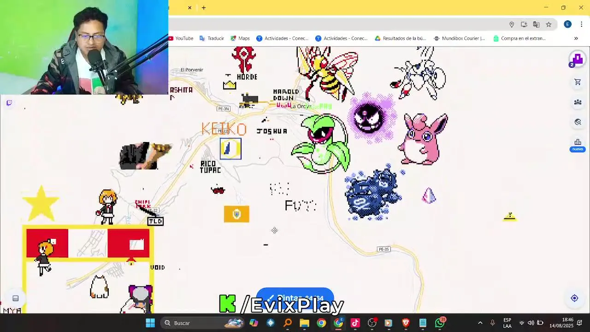The width and height of the screenshot is (590, 332).
Task: Expand the system tray hidden icons chevron
Action: (x=480, y=323)
